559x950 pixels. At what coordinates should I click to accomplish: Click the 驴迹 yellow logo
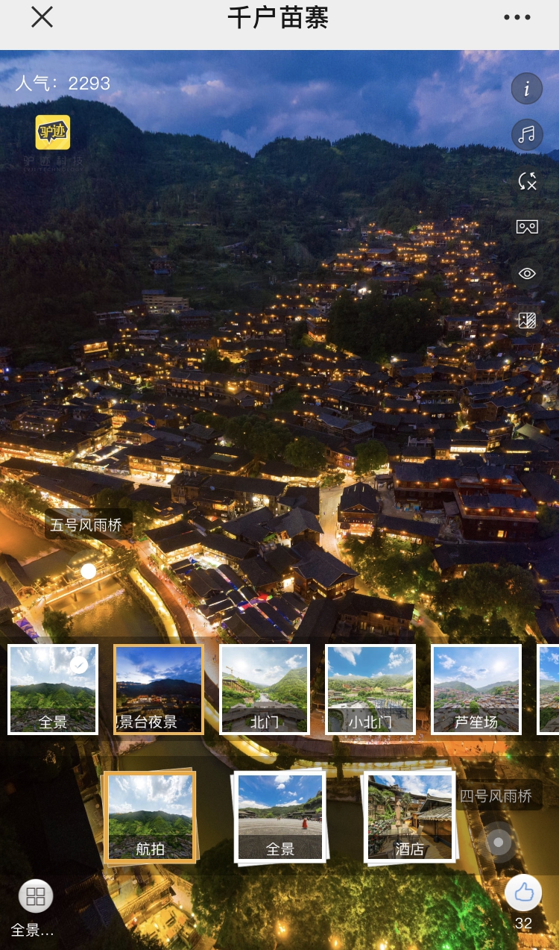point(53,132)
